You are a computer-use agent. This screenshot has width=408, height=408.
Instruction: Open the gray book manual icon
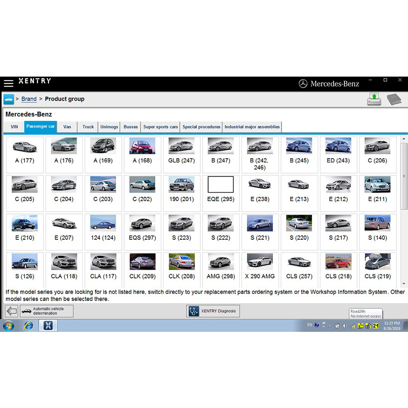click(394, 98)
